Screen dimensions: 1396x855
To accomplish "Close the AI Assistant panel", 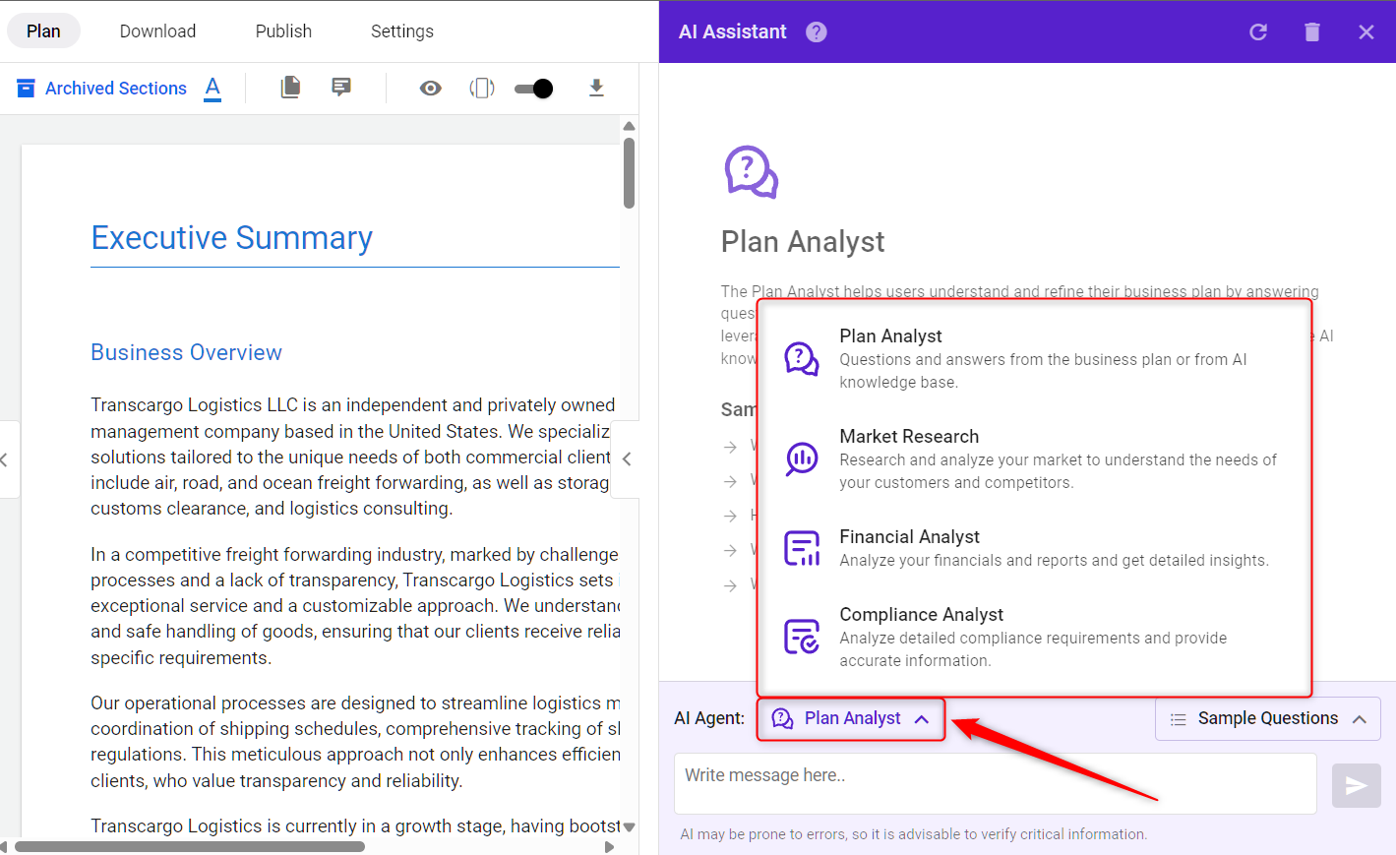I will 1366,32.
